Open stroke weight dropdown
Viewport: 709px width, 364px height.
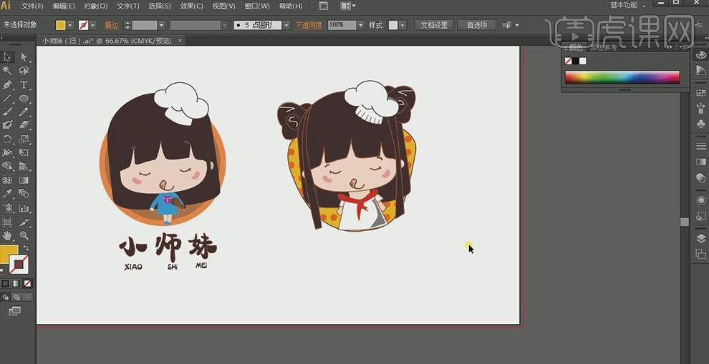(x=161, y=25)
